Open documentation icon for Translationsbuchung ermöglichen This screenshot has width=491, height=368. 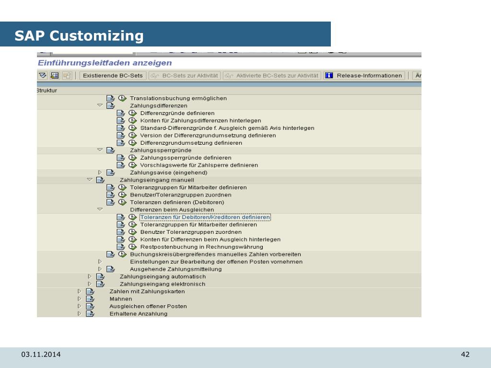(x=111, y=98)
